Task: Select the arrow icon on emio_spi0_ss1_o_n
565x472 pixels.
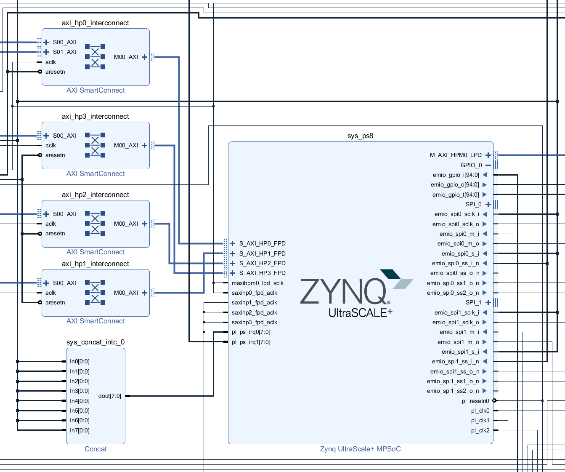Action: (x=485, y=283)
